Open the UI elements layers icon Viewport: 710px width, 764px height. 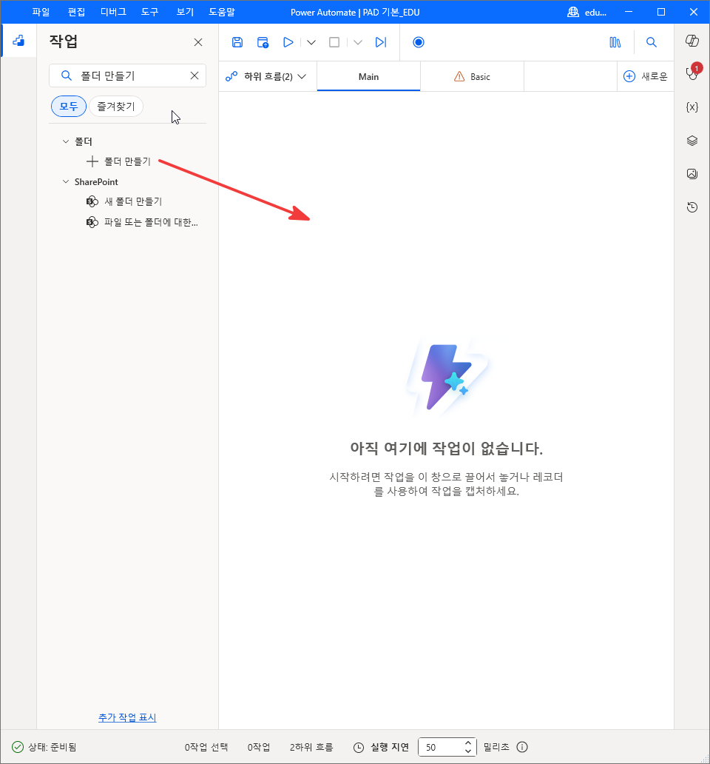point(692,141)
